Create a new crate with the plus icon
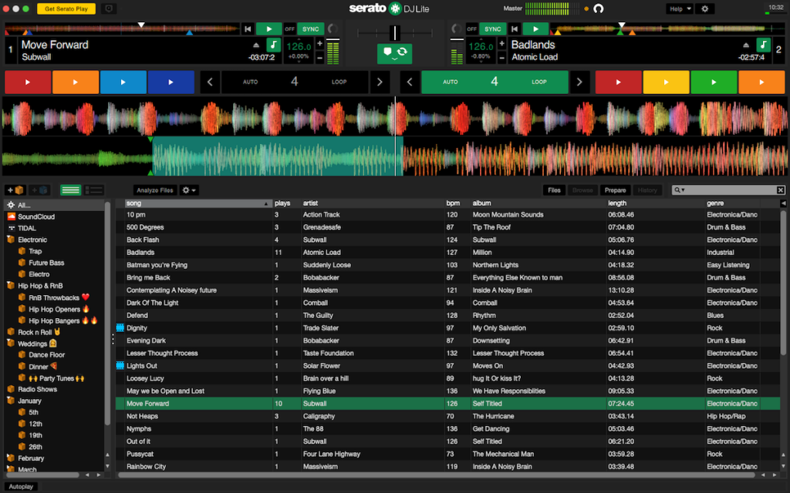Screen dimensions: 790x493 click(x=15, y=189)
